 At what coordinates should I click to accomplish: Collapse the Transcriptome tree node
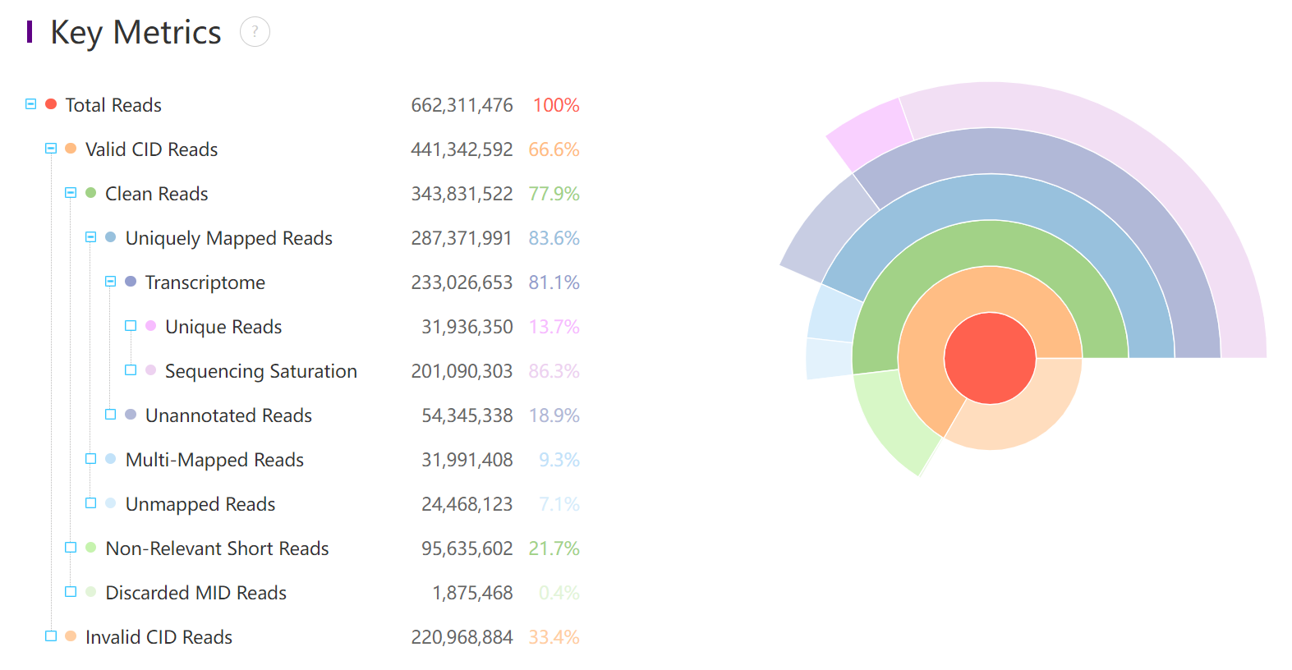(111, 282)
